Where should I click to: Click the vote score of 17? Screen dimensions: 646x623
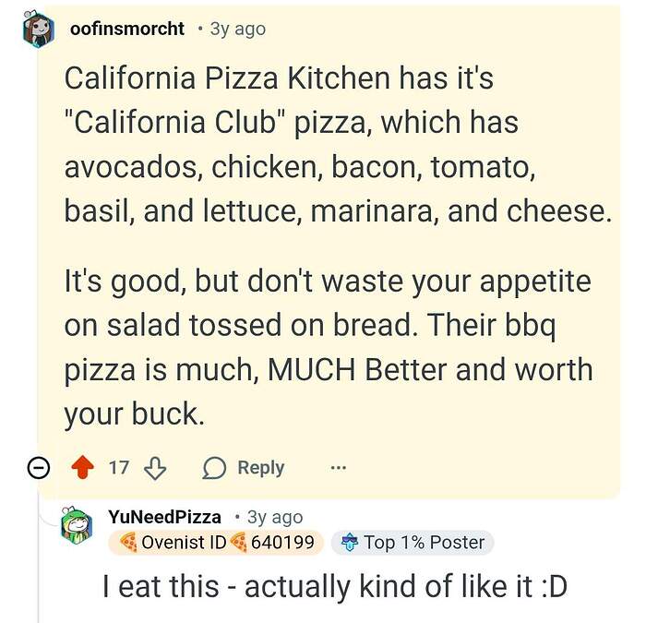pyautogui.click(x=118, y=468)
